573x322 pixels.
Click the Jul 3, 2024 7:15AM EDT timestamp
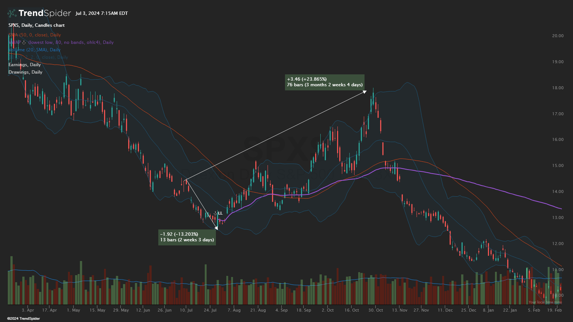point(101,13)
